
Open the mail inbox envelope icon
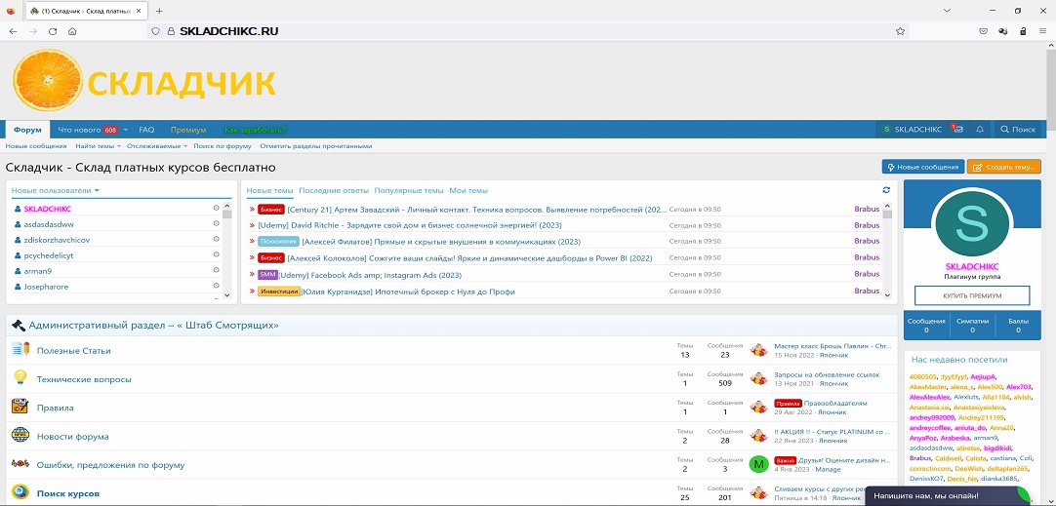click(x=958, y=130)
